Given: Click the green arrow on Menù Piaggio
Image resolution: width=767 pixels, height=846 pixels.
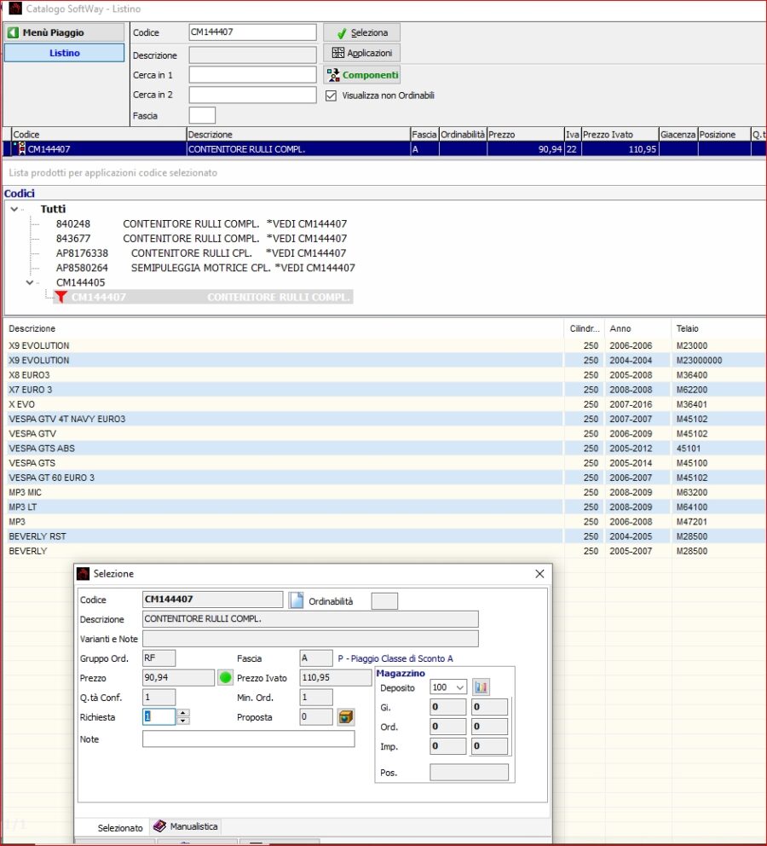Looking at the screenshot, I should (13, 32).
